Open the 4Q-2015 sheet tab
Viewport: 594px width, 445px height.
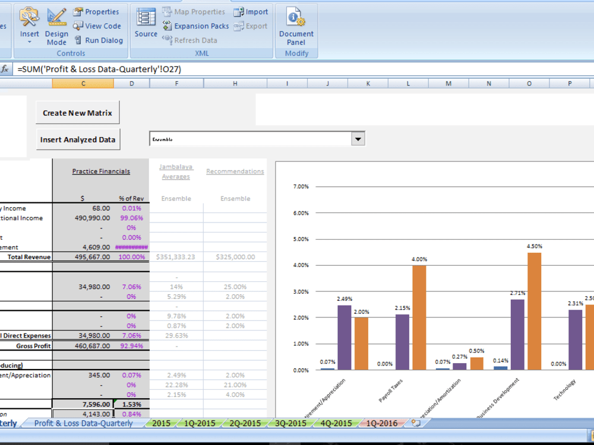click(336, 423)
